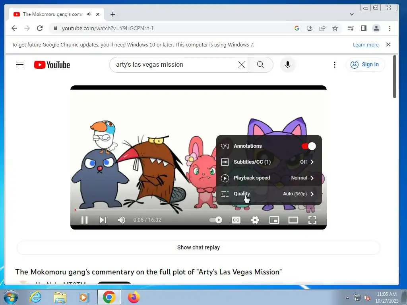This screenshot has height=305, width=407.
Task: Open the Chrome three-dot menu
Action: pyautogui.click(x=389, y=28)
